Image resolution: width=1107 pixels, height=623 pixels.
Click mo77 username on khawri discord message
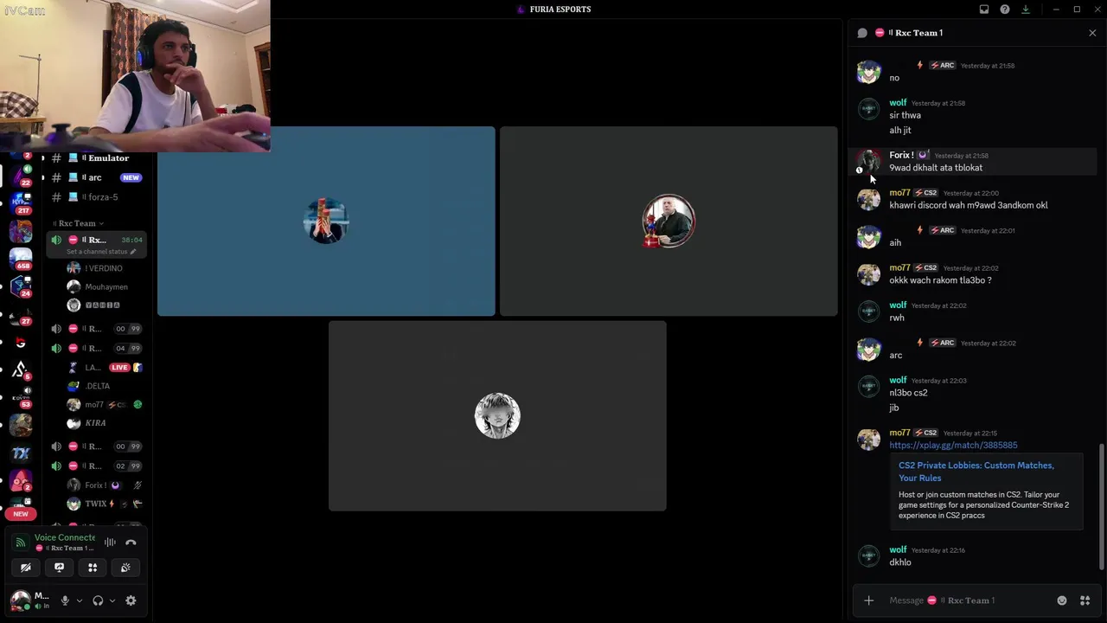899,193
